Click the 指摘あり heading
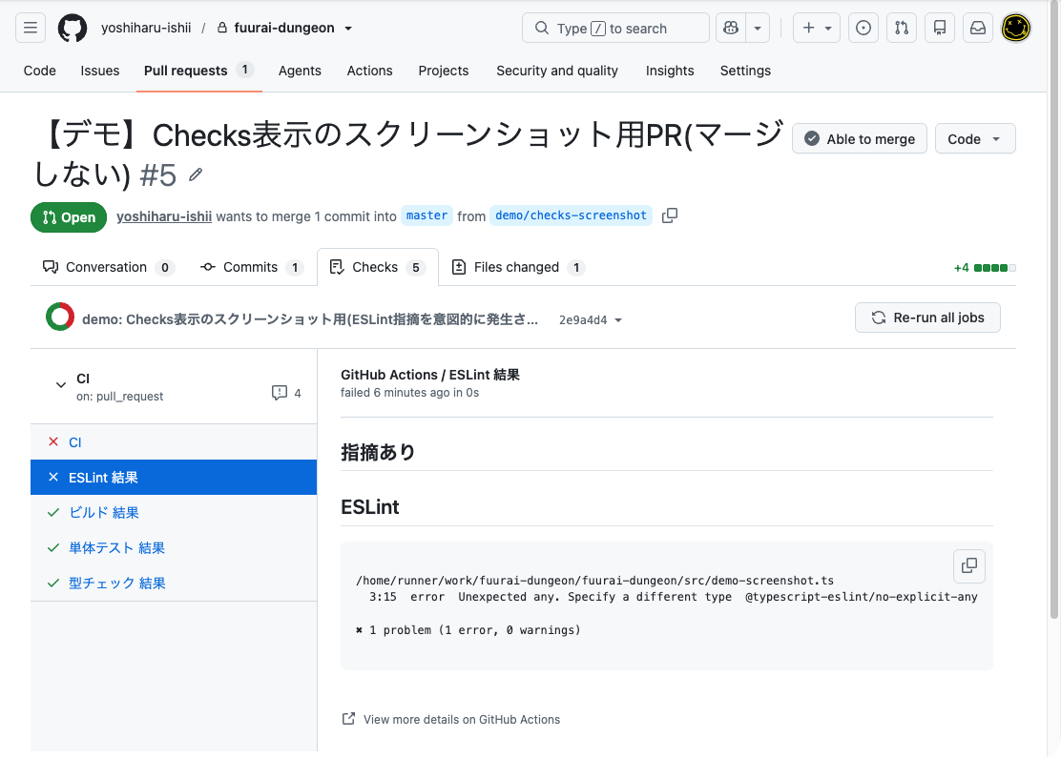1061x758 pixels. [x=378, y=452]
